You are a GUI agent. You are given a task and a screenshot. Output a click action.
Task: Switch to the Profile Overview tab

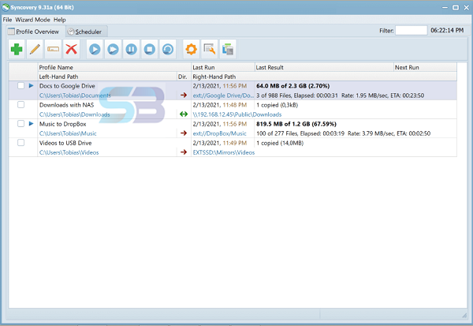click(34, 32)
